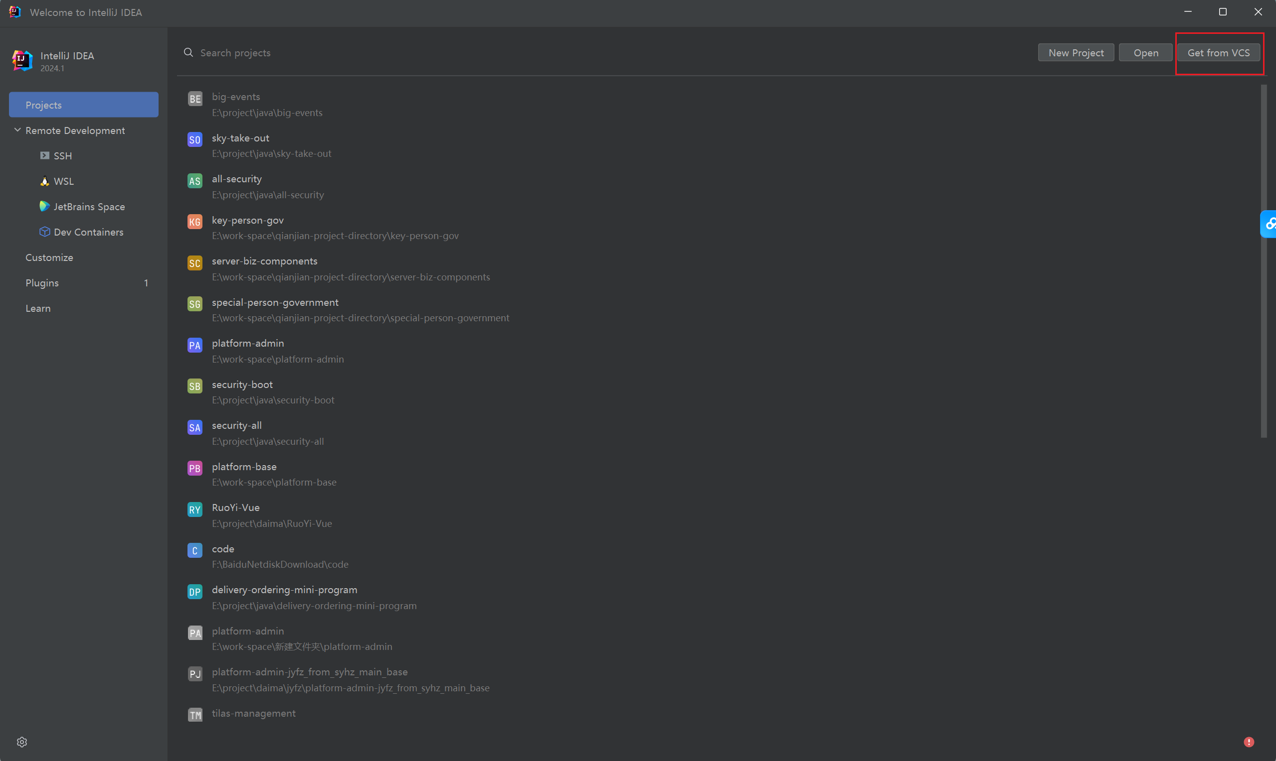Open the Customize section
The width and height of the screenshot is (1276, 761).
point(84,257)
